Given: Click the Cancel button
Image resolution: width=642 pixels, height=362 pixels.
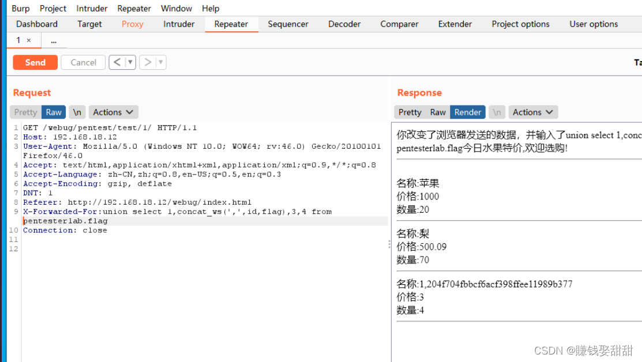Looking at the screenshot, I should point(83,62).
